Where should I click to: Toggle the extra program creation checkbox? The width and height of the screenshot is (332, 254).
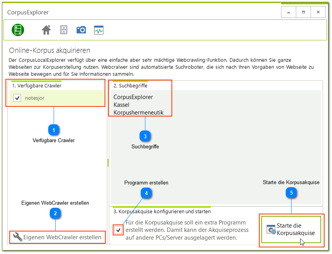(x=118, y=230)
